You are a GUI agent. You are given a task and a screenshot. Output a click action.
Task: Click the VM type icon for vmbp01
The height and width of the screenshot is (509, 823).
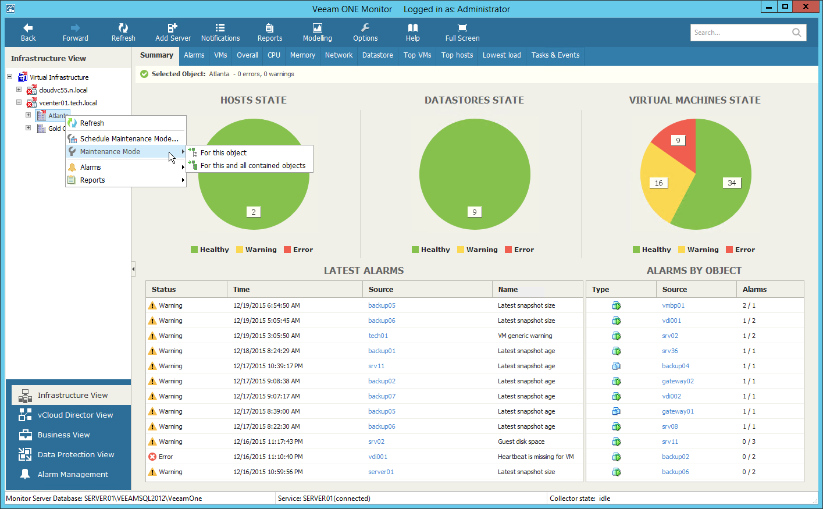617,305
